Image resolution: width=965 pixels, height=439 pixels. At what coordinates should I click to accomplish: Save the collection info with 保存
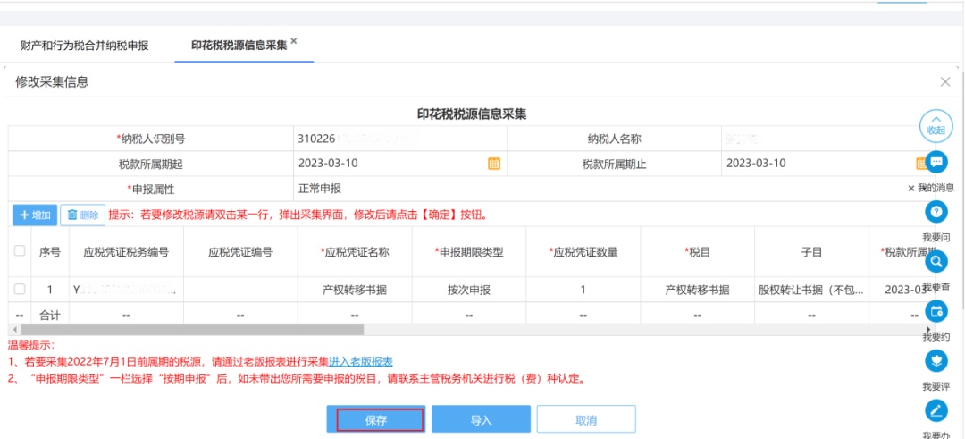coord(375,420)
